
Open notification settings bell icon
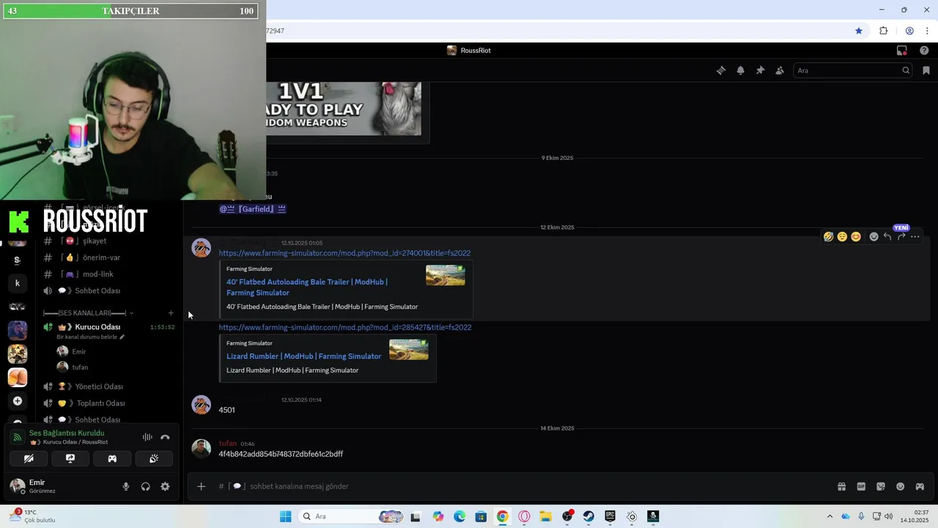[740, 70]
